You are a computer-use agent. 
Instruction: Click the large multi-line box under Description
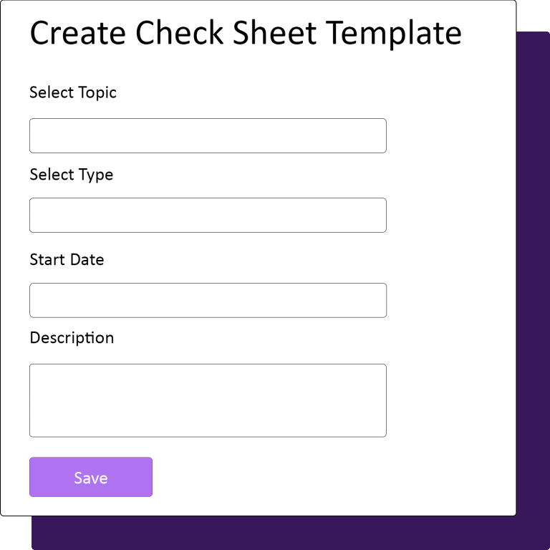(x=208, y=400)
